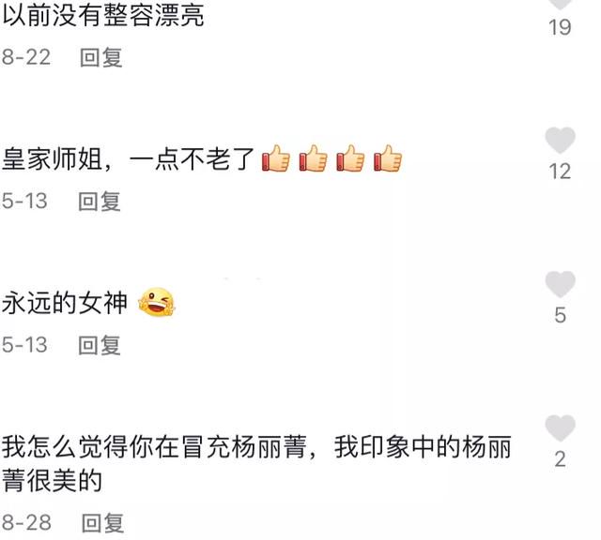Select the long comment about 杨丽菁
This screenshot has width=601, height=540.
click(256, 463)
